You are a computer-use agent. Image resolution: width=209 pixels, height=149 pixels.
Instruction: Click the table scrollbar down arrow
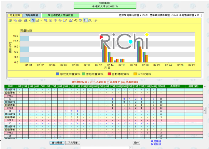[x=205, y=137]
